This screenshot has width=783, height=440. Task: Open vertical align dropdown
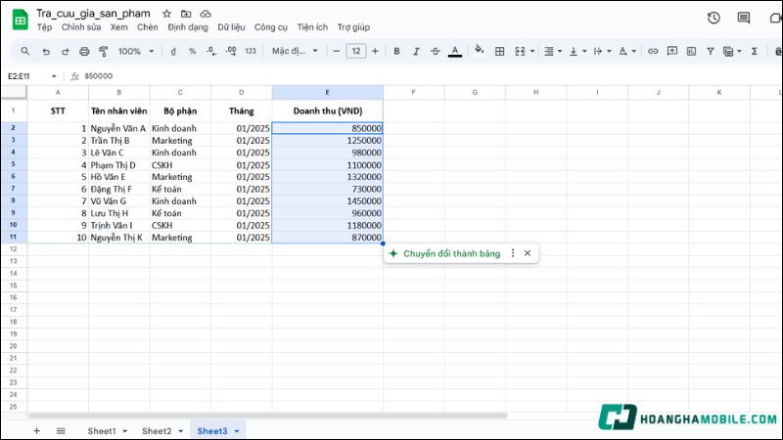(x=577, y=51)
